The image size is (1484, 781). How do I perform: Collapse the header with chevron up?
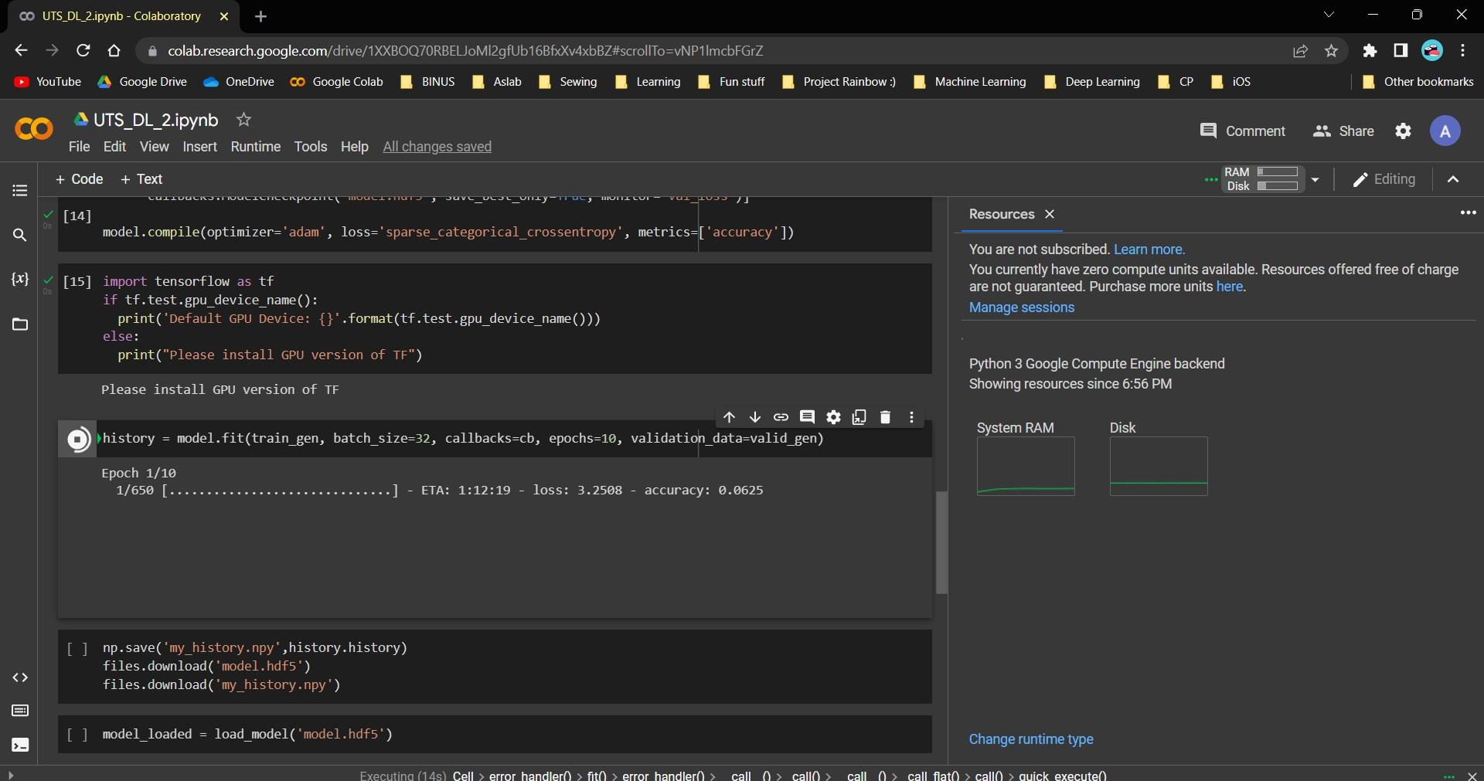point(1453,179)
